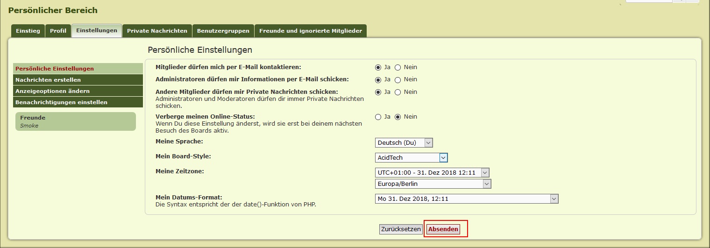Open the Private Nachrichten tab
Screen dimensions: 710x248
pos(157,31)
